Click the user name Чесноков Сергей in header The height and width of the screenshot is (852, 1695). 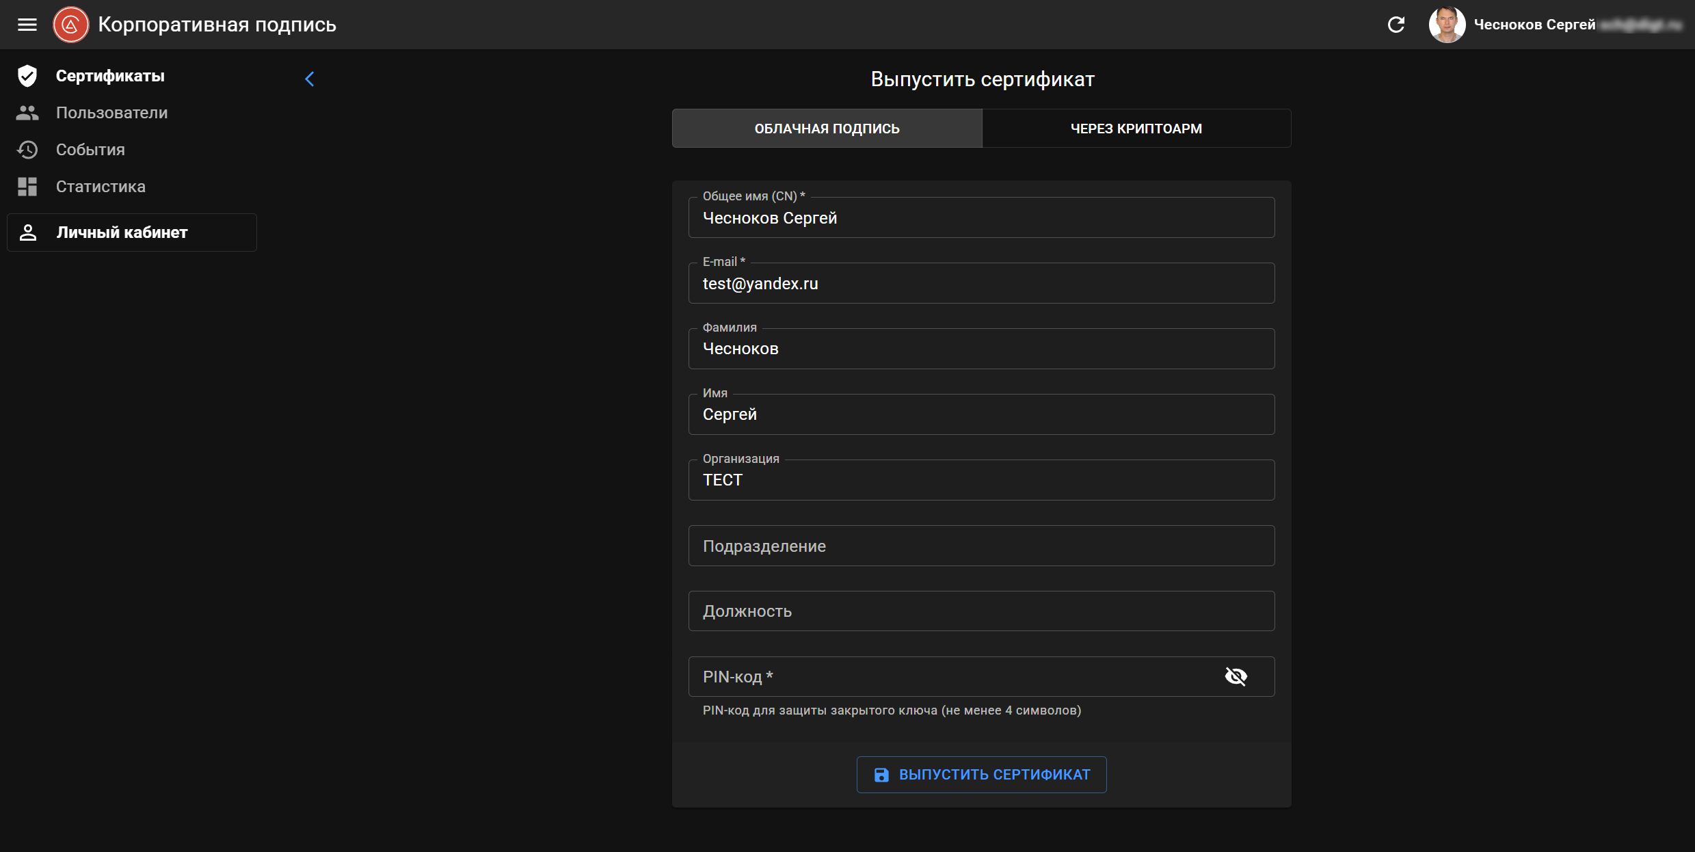tap(1534, 25)
